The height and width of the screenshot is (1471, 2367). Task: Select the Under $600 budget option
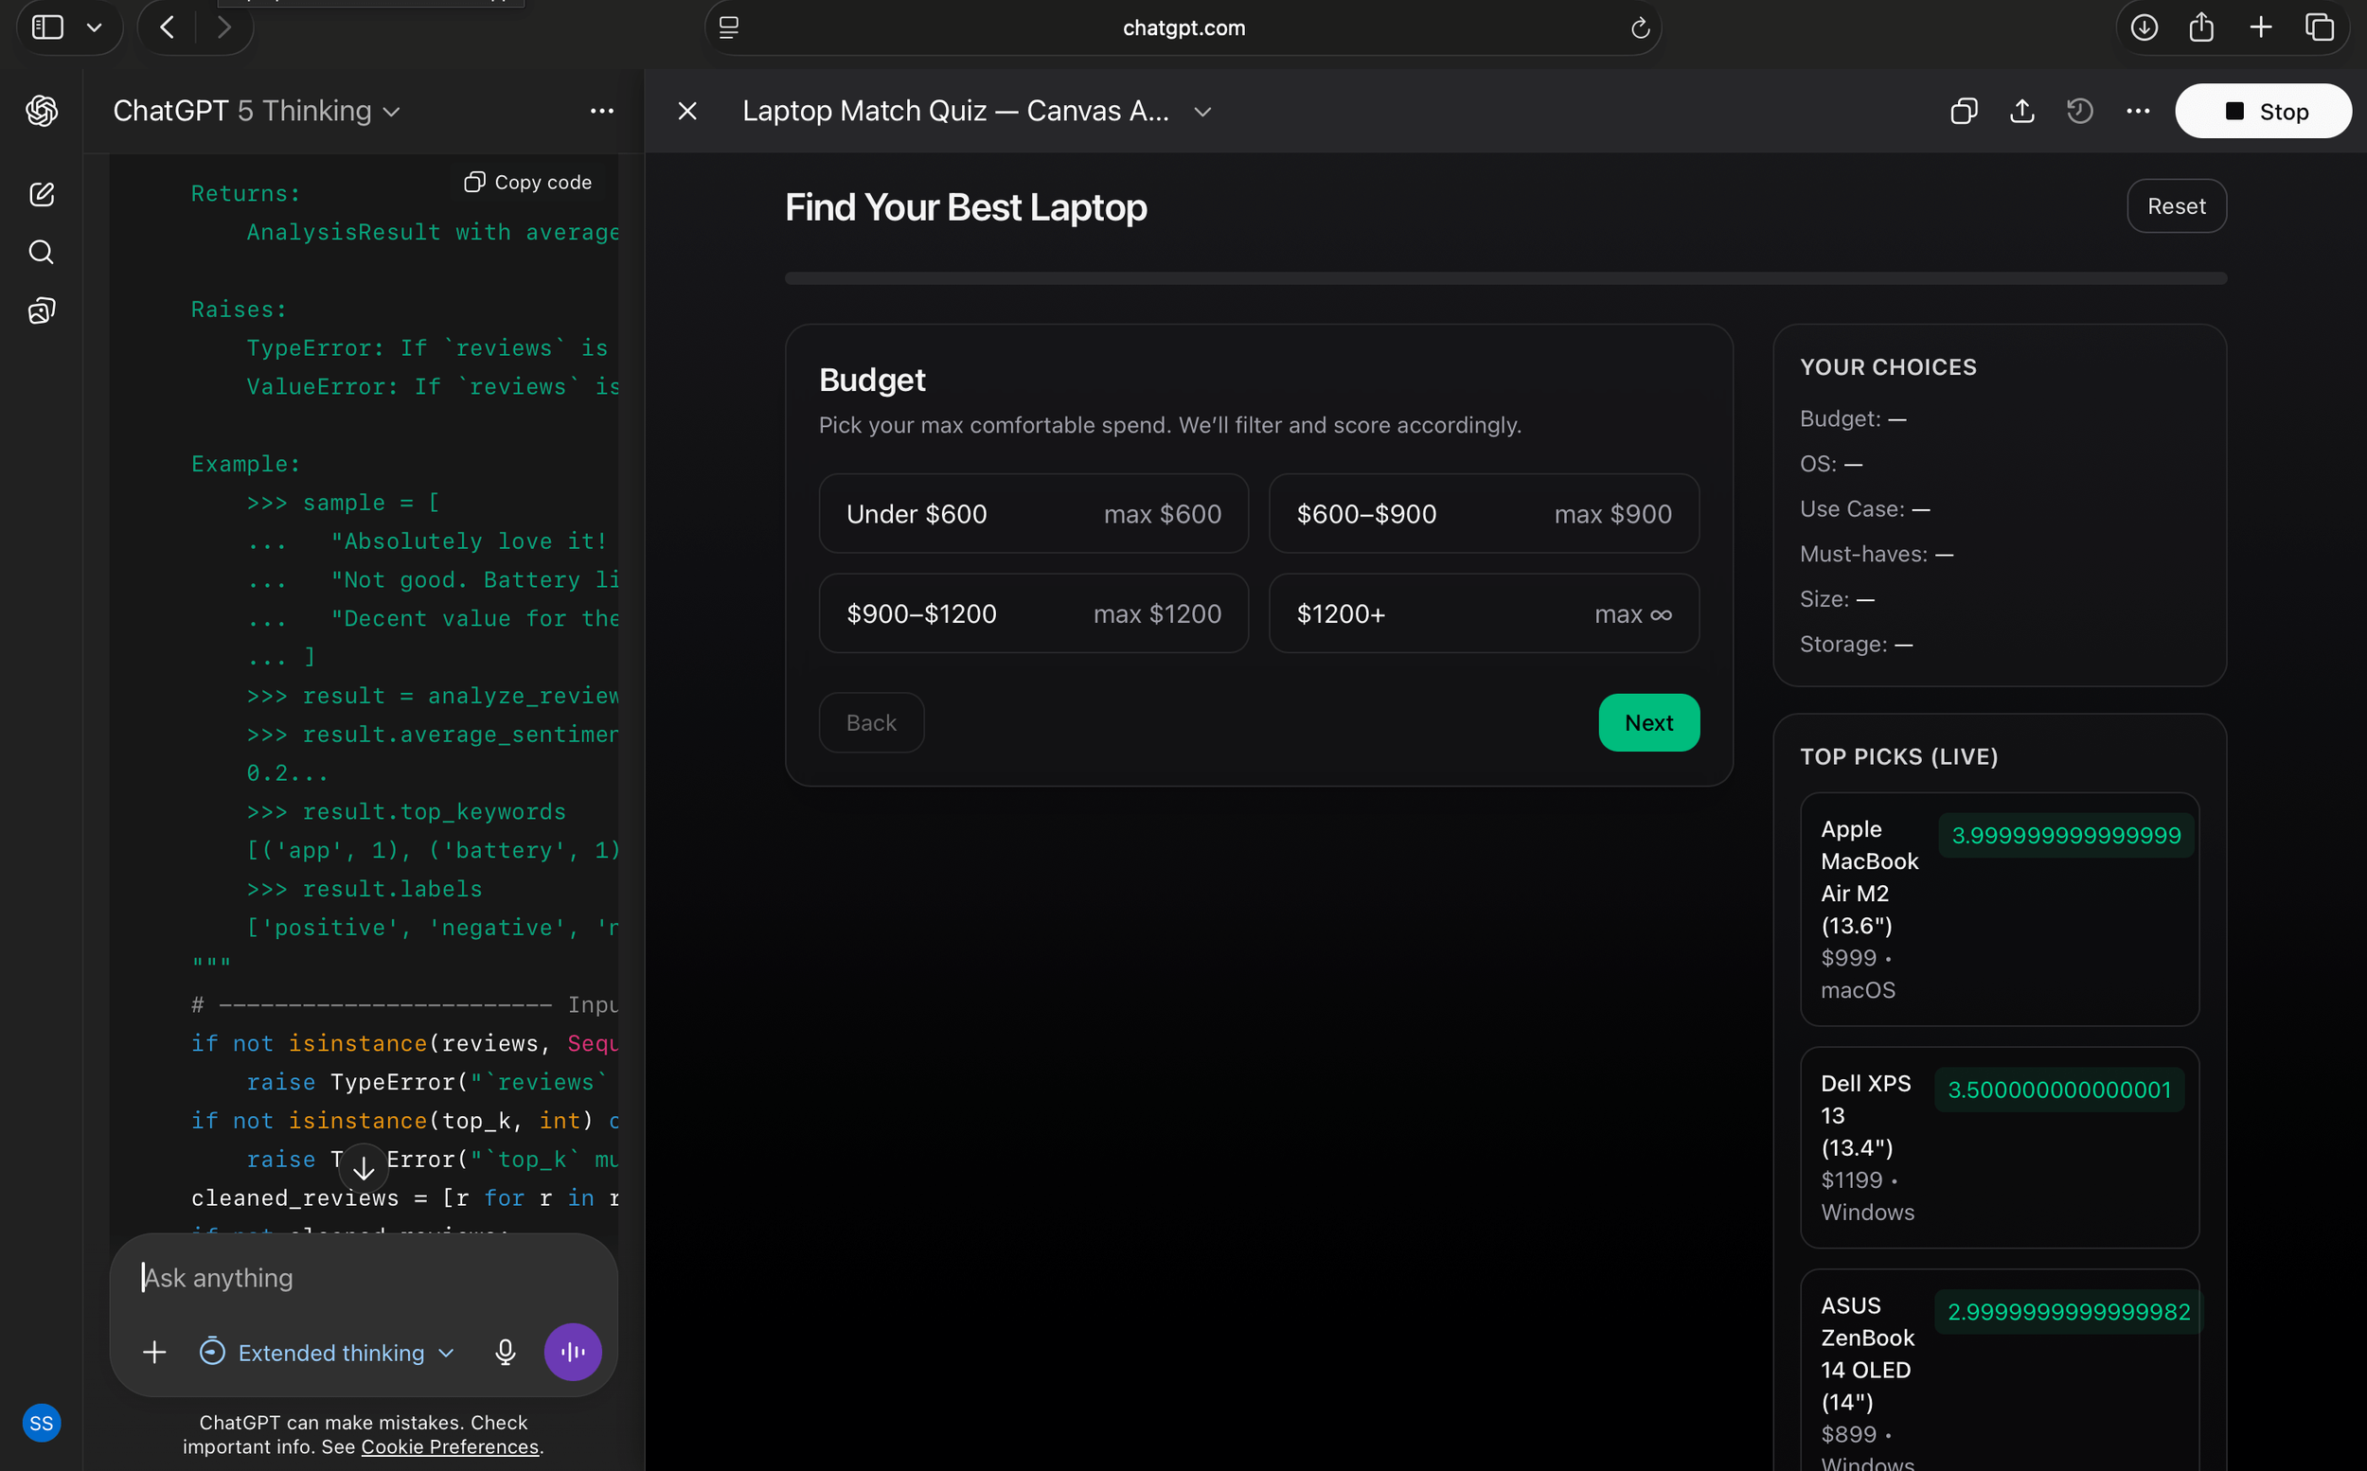pyautogui.click(x=1033, y=514)
